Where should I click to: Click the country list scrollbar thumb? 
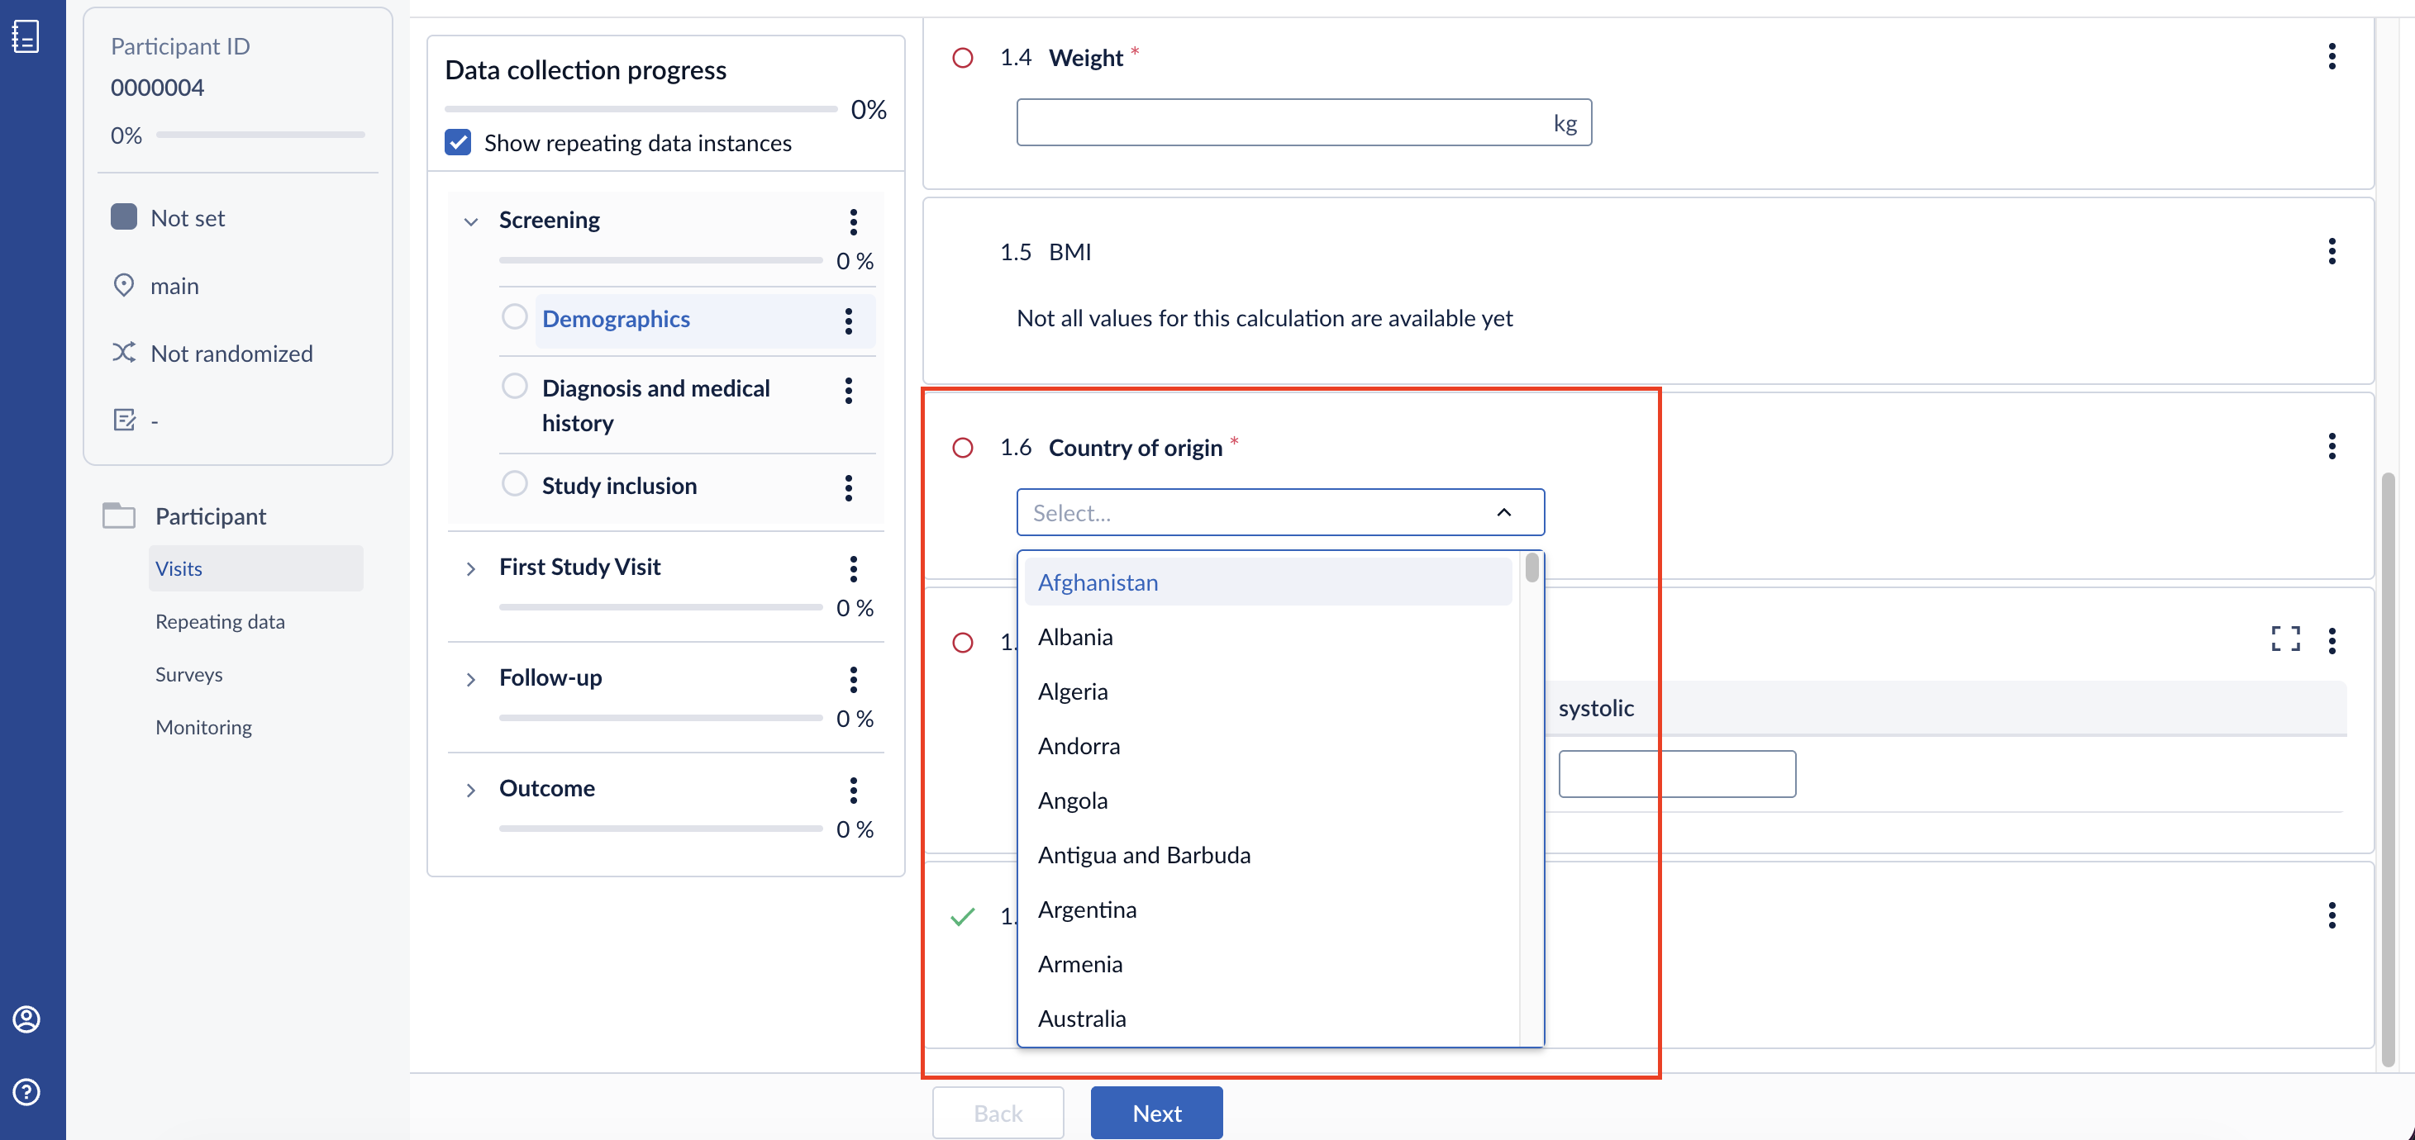click(x=1531, y=568)
